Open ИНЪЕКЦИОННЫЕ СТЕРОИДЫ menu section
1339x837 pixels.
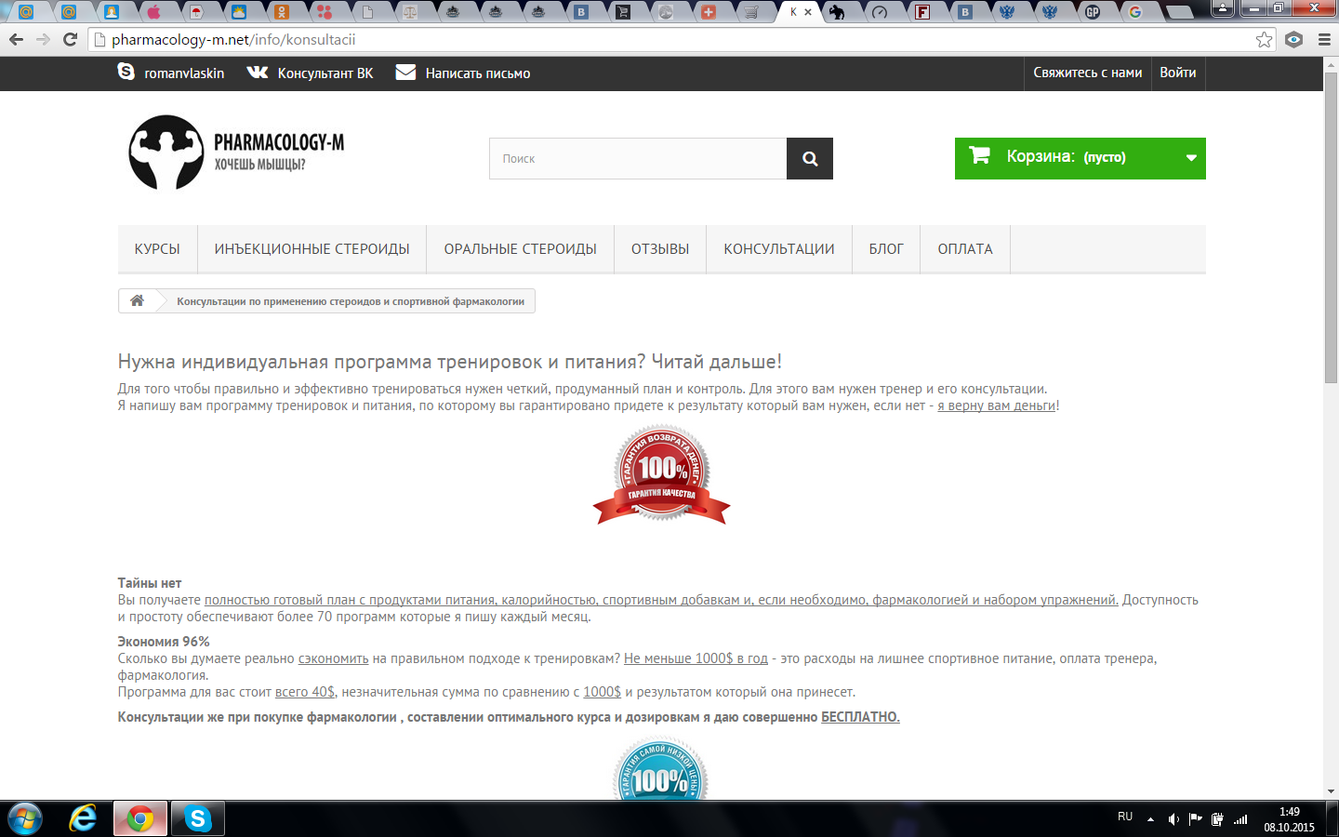(x=312, y=249)
